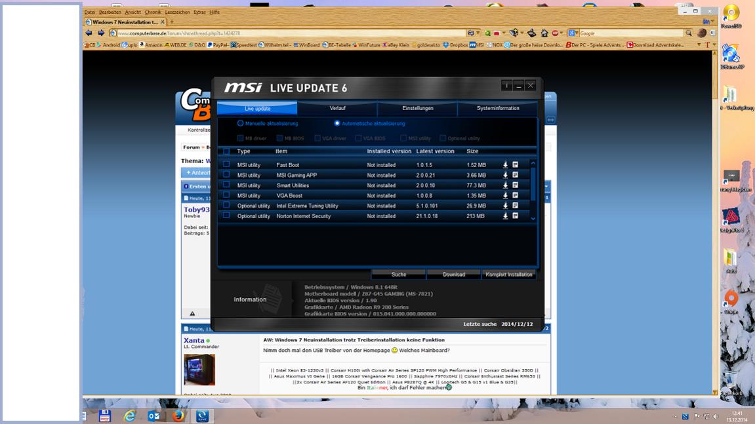Open the Xanta username link in the forum
Viewport: 755px width, 424px height.
(x=194, y=340)
